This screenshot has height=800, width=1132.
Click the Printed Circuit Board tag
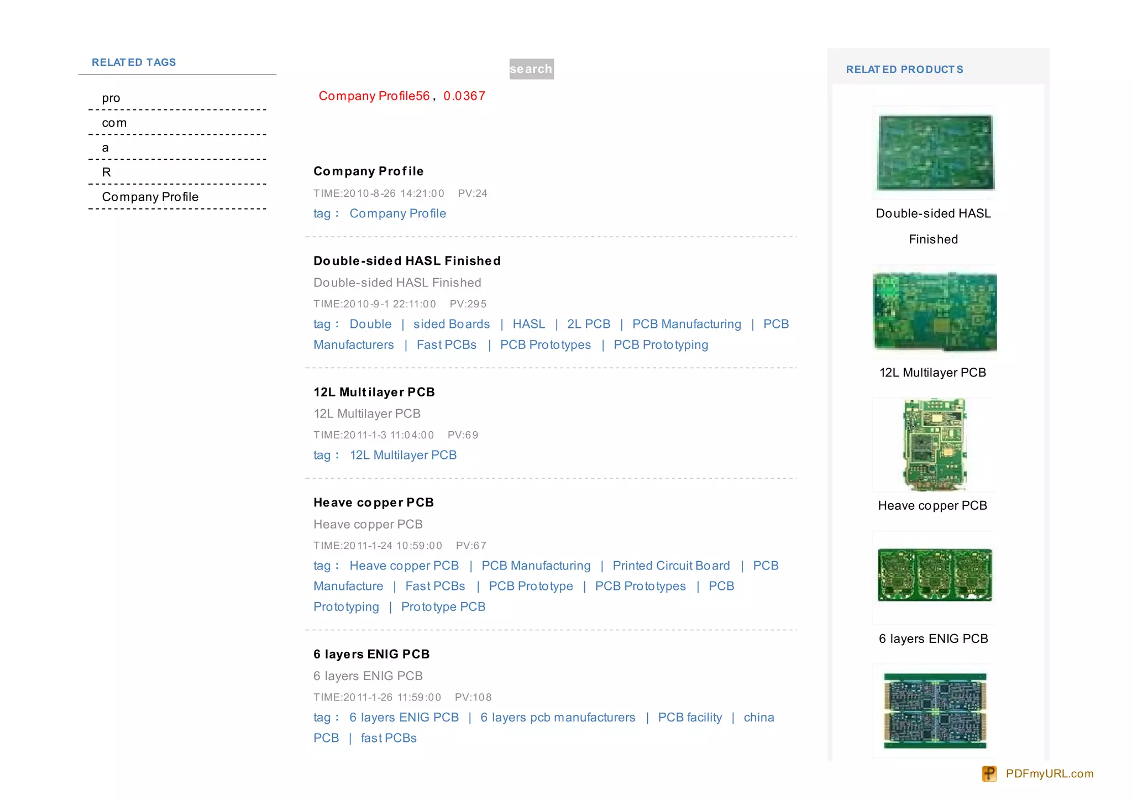671,566
